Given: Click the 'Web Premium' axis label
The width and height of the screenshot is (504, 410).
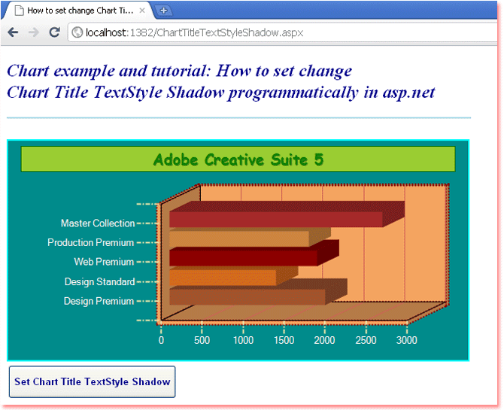Looking at the screenshot, I should (104, 262).
